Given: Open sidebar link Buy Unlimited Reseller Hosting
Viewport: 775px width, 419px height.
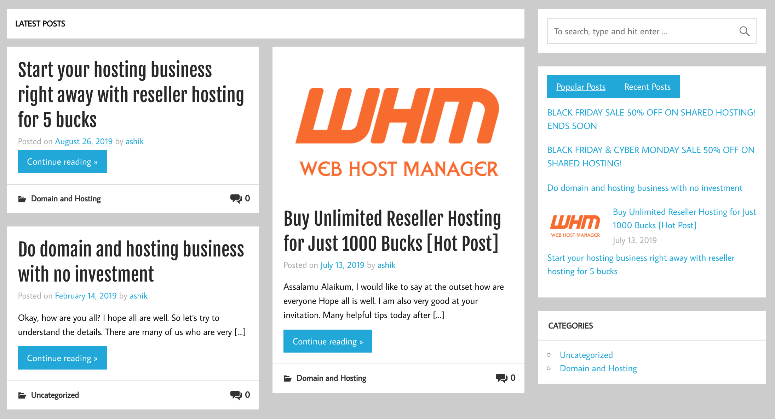Looking at the screenshot, I should click(684, 218).
